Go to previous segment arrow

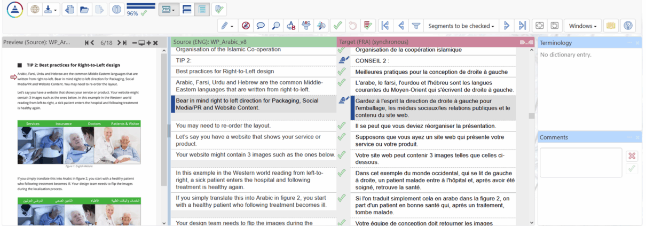click(x=400, y=26)
